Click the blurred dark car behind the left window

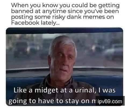coord(21,49)
